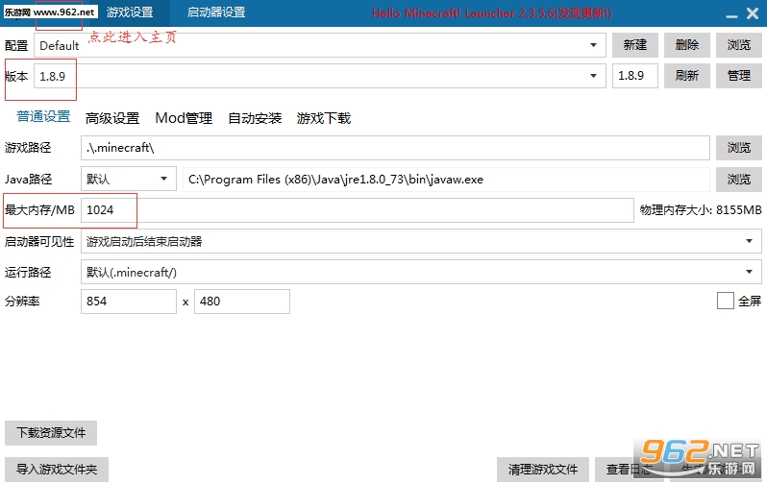The image size is (767, 484).
Task: Open the Mod管理 tab
Action: click(x=184, y=118)
